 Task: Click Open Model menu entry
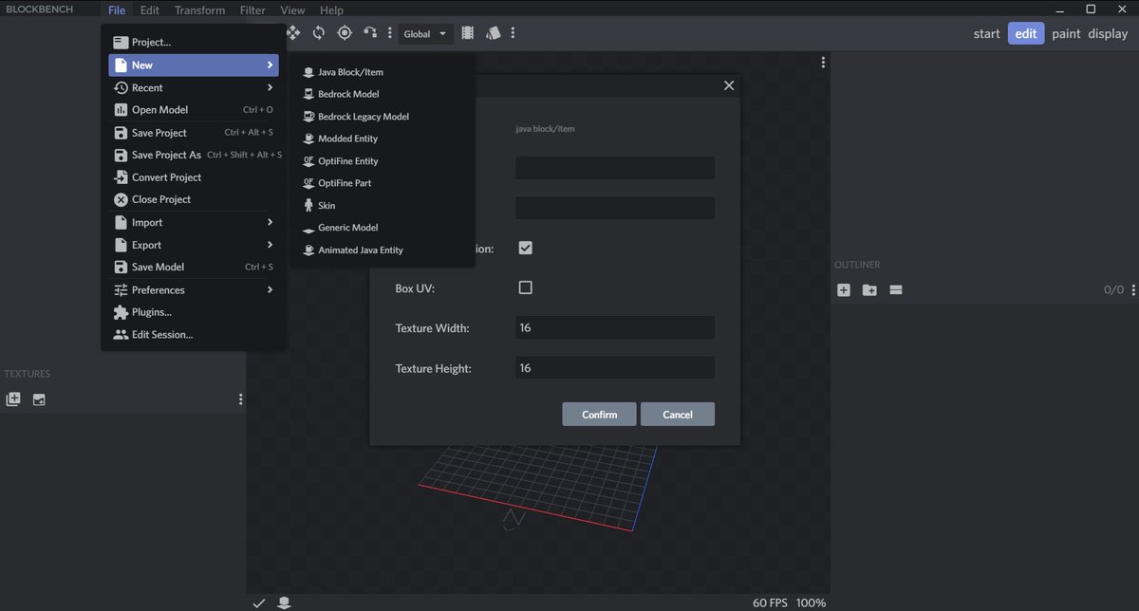[194, 110]
